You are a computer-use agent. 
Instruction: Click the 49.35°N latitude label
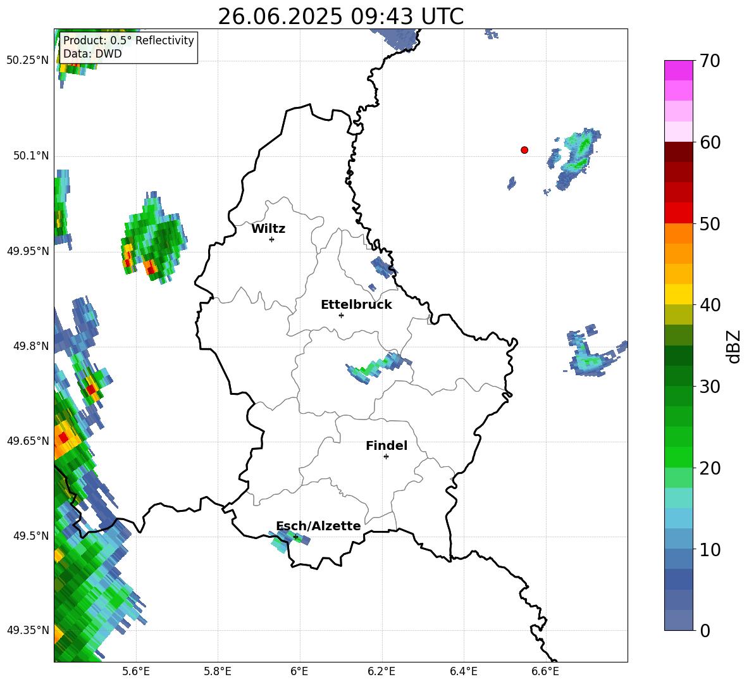click(x=28, y=630)
